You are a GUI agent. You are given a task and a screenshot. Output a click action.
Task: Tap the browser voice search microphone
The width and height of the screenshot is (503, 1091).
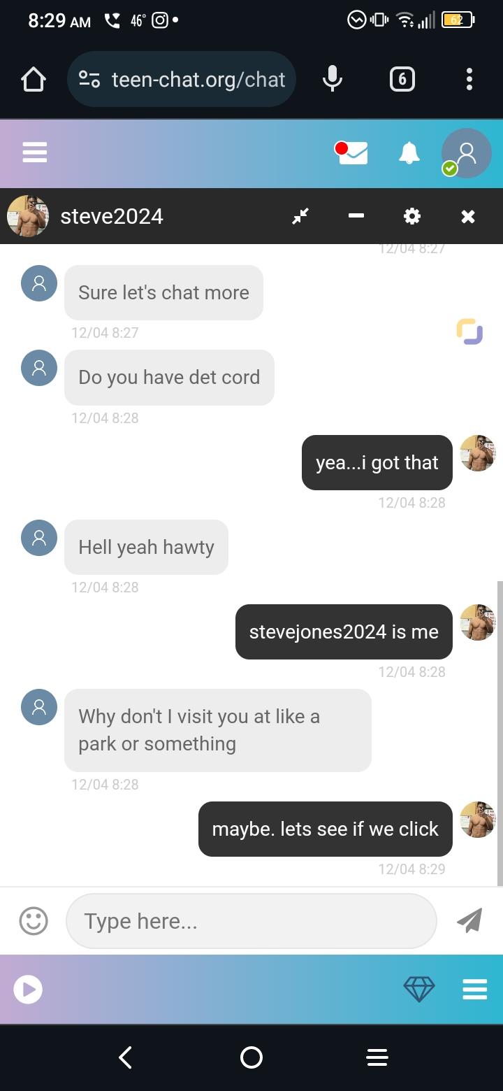click(333, 79)
